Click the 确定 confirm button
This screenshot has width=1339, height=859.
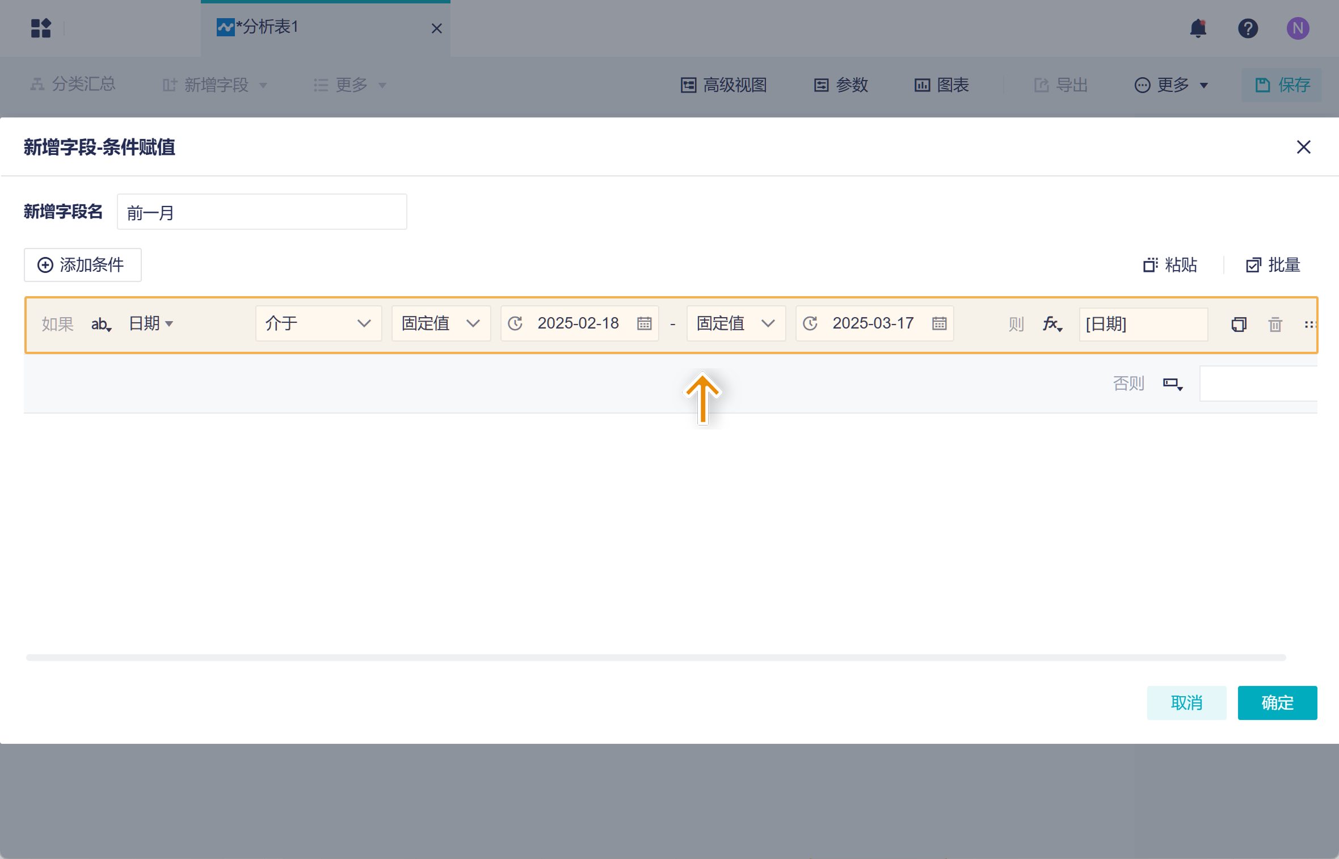[1277, 702]
